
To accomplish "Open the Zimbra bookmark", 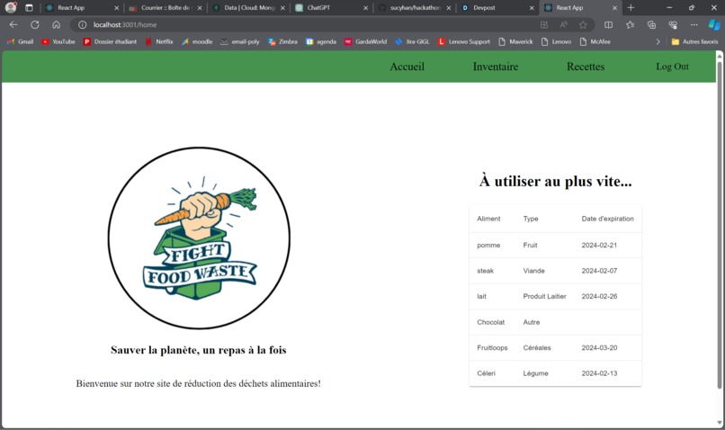I will coord(282,41).
